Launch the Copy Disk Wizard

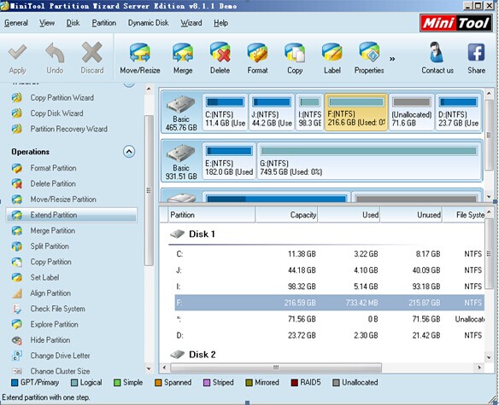point(56,113)
